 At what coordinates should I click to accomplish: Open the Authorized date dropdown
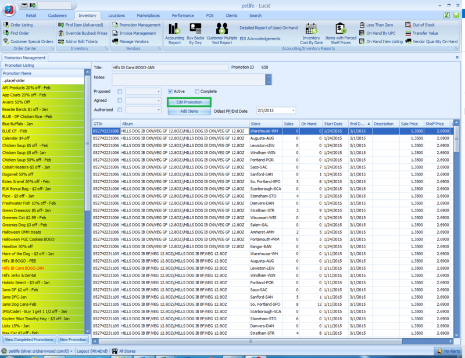pyautogui.click(x=159, y=110)
